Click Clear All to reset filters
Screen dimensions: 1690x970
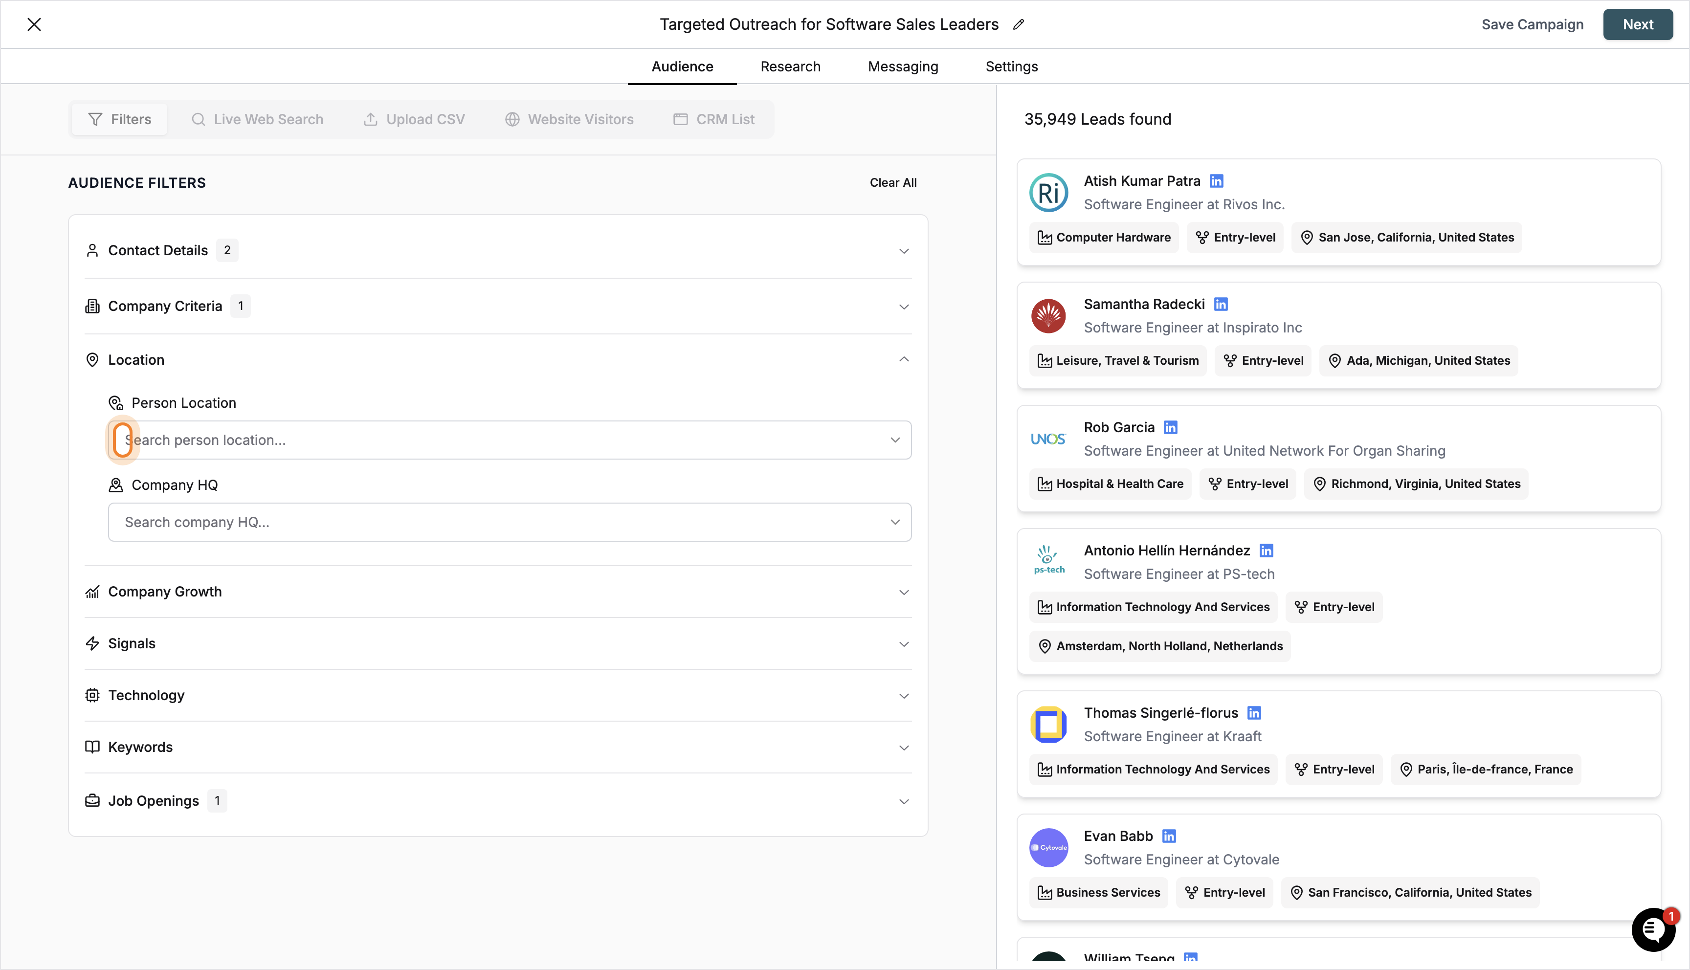click(893, 182)
